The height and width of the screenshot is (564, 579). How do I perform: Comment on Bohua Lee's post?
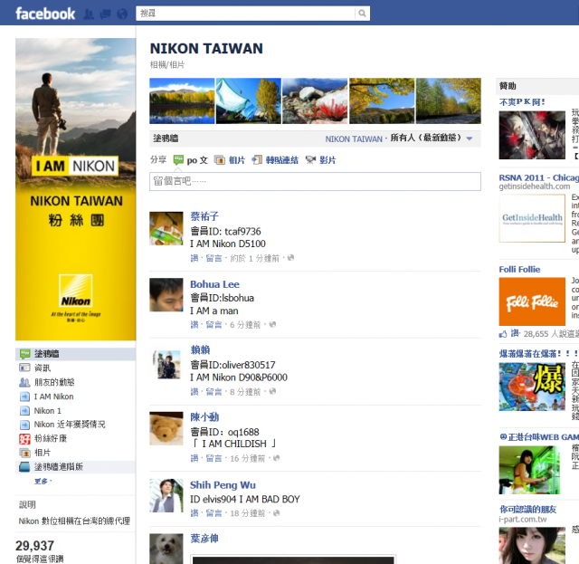214,324
